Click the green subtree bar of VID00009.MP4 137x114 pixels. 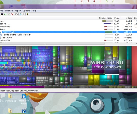click(x=109, y=32)
